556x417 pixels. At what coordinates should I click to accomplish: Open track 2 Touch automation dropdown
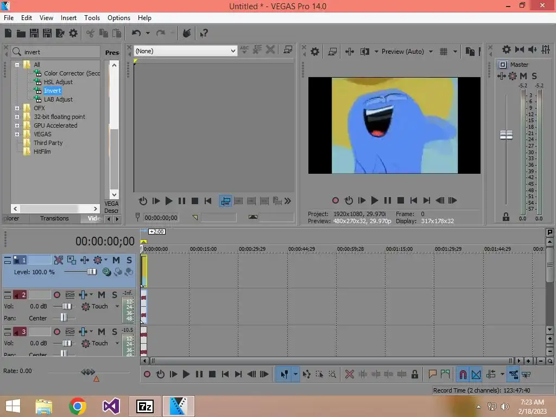pos(117,306)
